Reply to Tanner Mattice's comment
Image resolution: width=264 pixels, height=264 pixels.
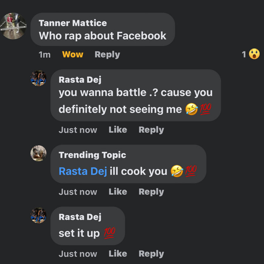[107, 54]
